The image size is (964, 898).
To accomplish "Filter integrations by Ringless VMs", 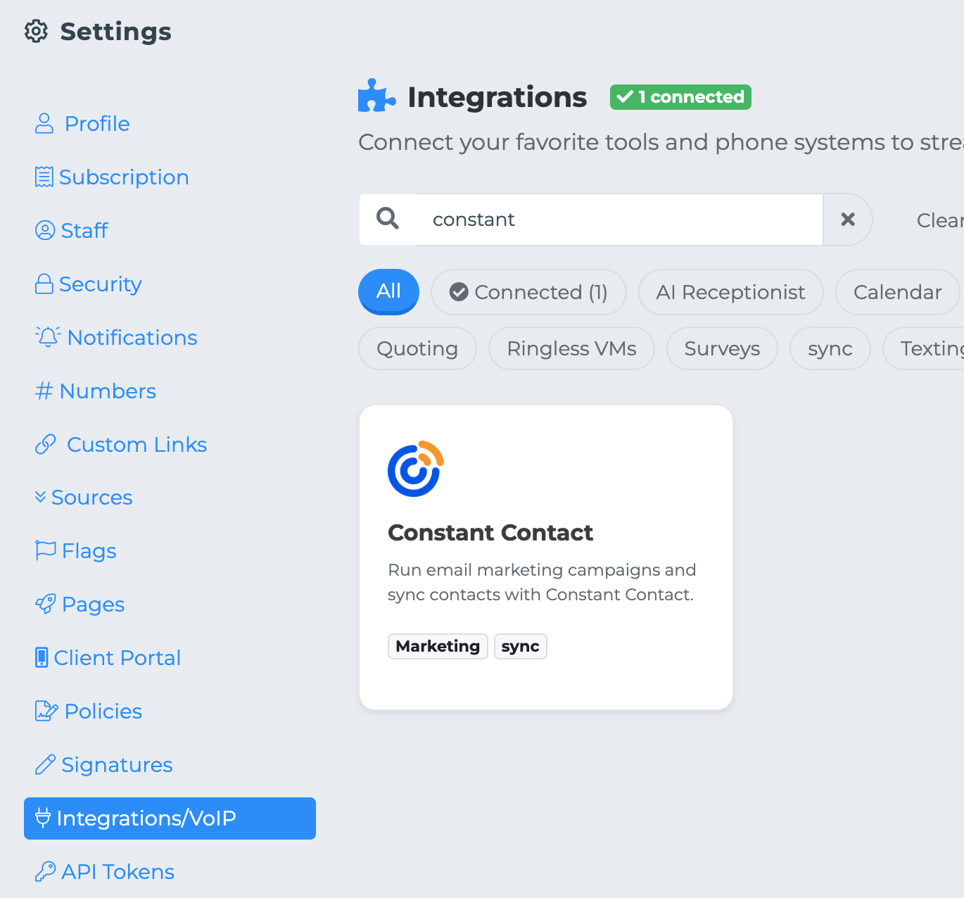I will pyautogui.click(x=571, y=348).
